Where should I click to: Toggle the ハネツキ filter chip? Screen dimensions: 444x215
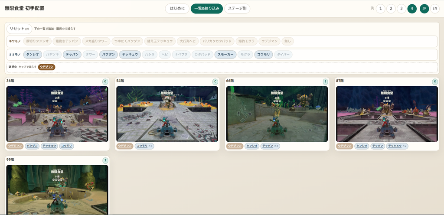pos(52,55)
